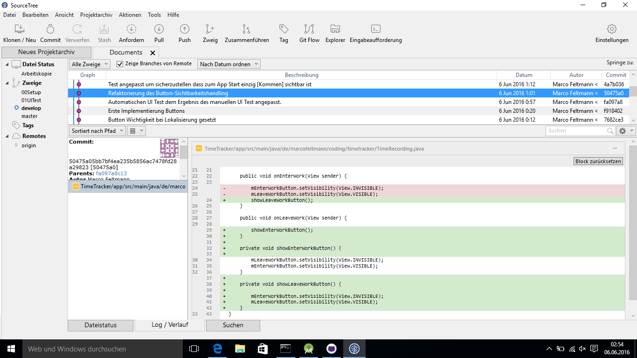The height and width of the screenshot is (358, 637).
Task: Click the Push toolbar icon
Action: (x=185, y=29)
